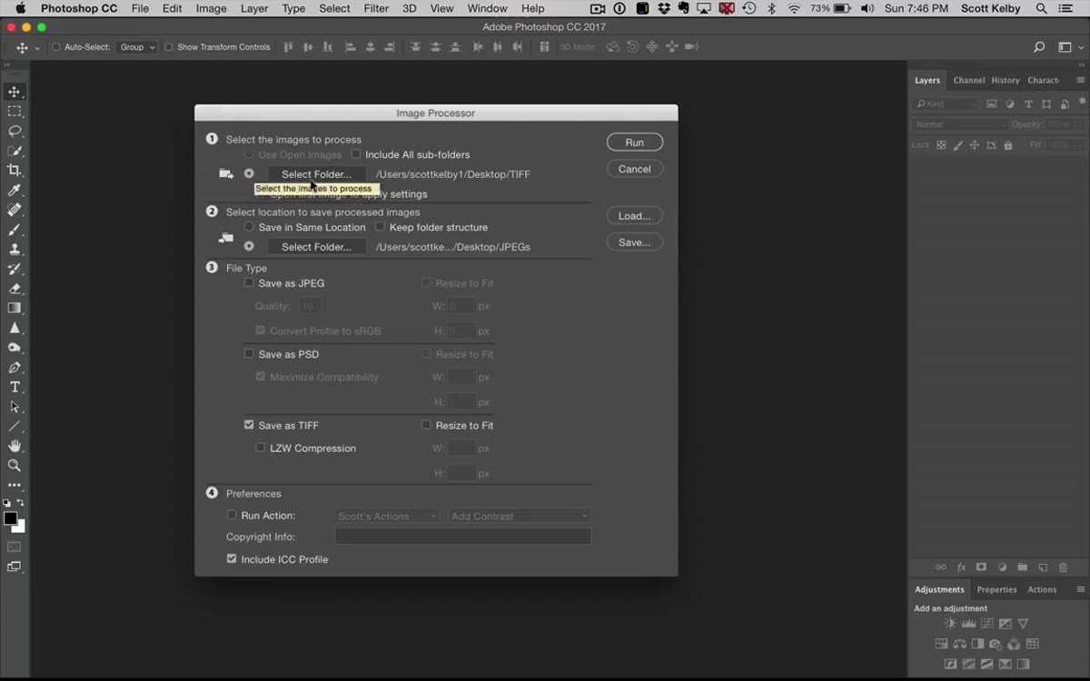
Task: Select the Pen tool
Action: click(15, 368)
